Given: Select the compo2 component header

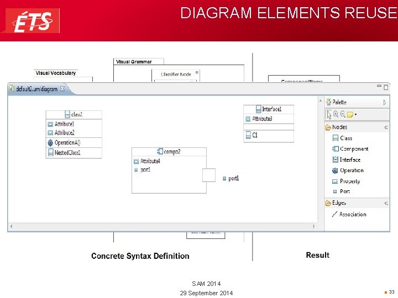Looking at the screenshot, I should pyautogui.click(x=169, y=152).
